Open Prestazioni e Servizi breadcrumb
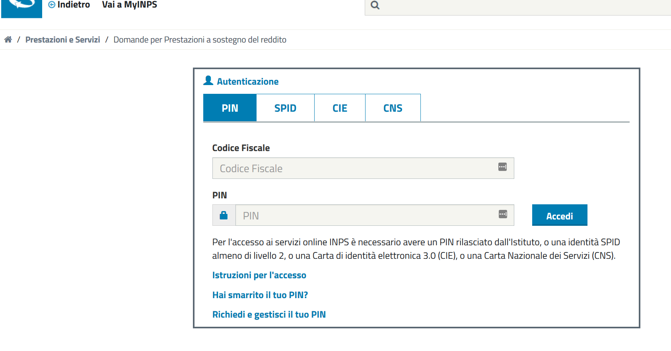Image resolution: width=671 pixels, height=351 pixels. click(x=62, y=40)
